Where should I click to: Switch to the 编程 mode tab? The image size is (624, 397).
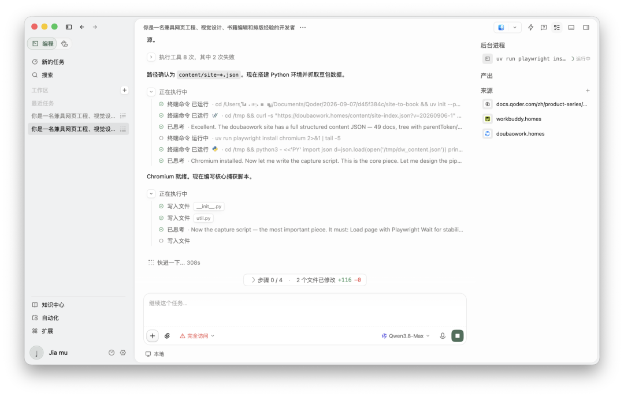click(x=43, y=44)
